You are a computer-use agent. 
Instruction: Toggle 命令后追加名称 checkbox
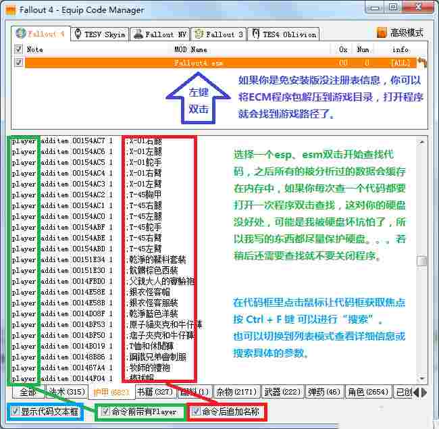196,411
